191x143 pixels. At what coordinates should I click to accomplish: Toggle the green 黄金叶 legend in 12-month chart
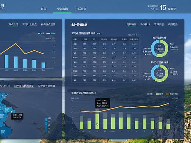point(159,94)
